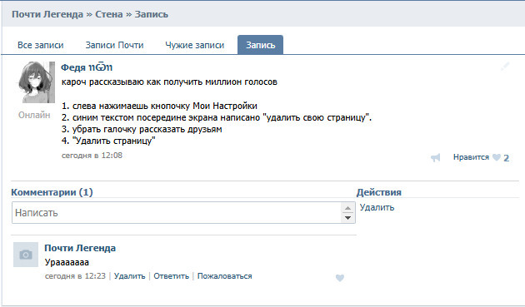The width and height of the screenshot is (525, 307).
Task: Like the post using heart next to Нравится
Action: (497, 157)
